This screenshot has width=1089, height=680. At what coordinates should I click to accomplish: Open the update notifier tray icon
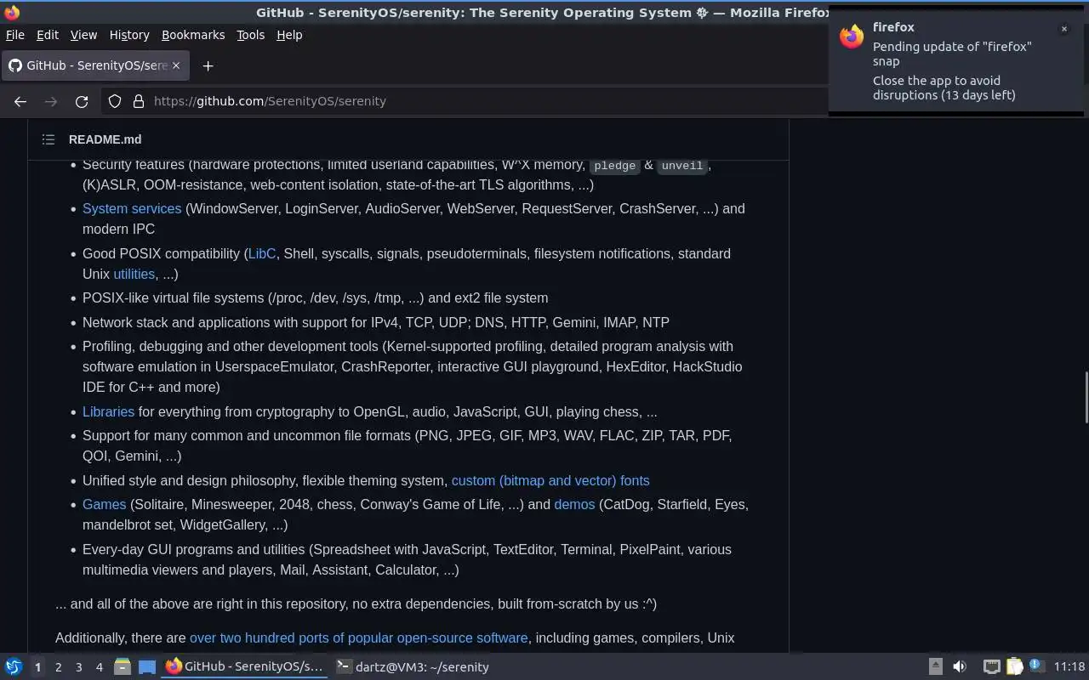[1035, 666]
